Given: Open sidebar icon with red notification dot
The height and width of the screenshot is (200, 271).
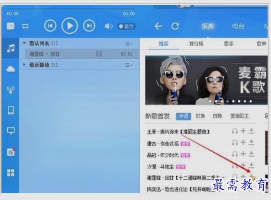Looking at the screenshot, I should (x=11, y=152).
